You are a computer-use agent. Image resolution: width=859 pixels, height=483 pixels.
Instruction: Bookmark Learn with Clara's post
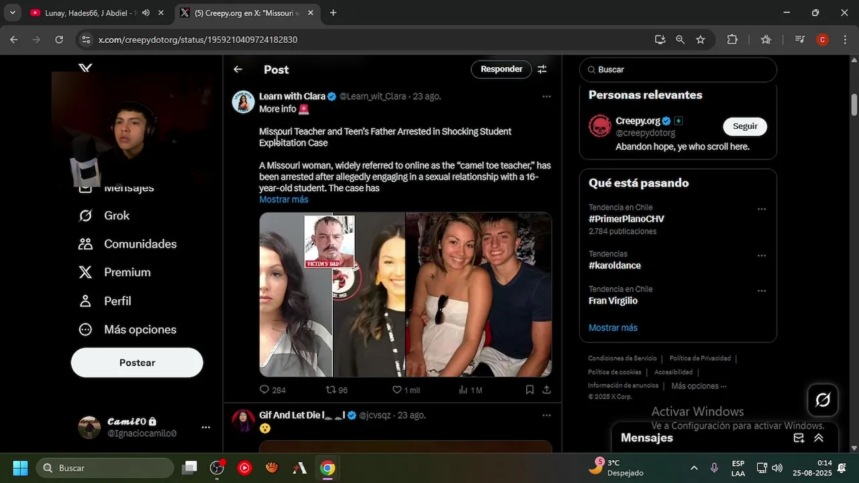pyautogui.click(x=529, y=390)
